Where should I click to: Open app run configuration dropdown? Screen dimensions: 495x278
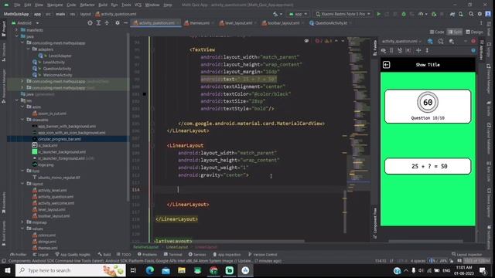pyautogui.click(x=298, y=14)
